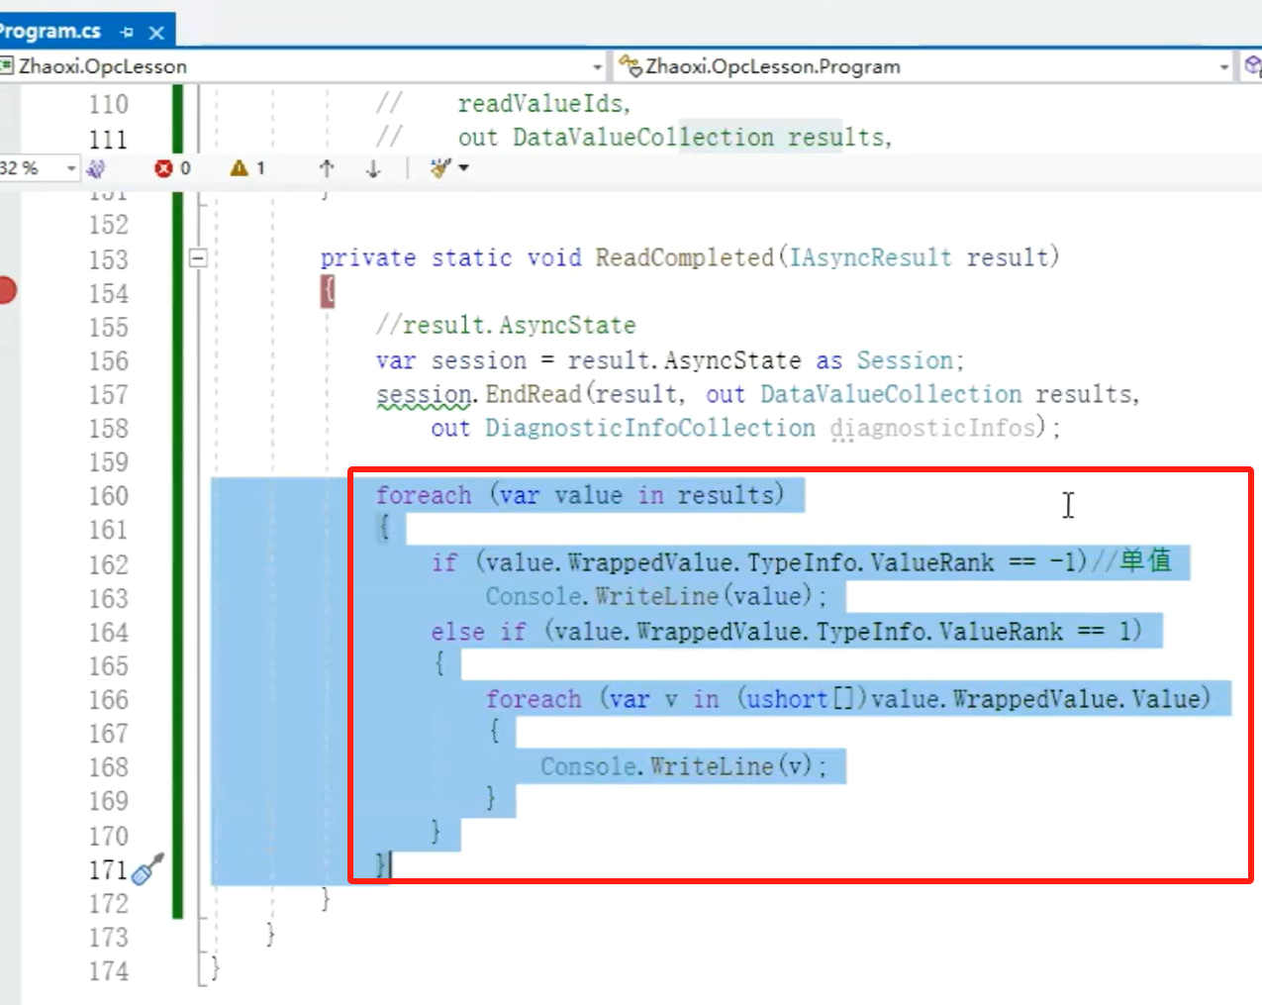Click the yellow warning count icon
Screen dimensions: 1262x1005
[x=239, y=168]
